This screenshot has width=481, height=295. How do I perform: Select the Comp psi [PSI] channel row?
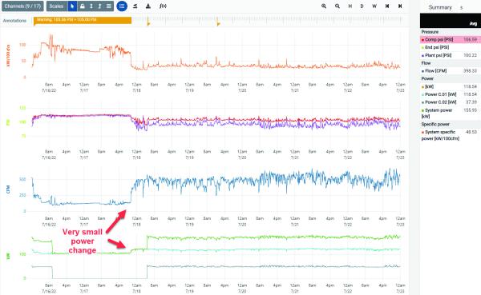(x=451, y=39)
